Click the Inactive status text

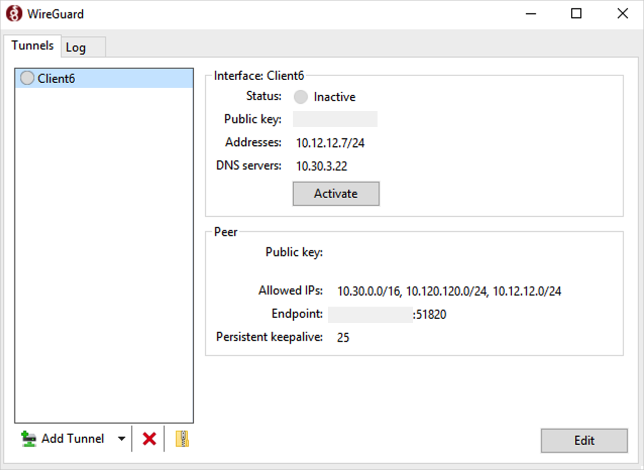pyautogui.click(x=335, y=97)
